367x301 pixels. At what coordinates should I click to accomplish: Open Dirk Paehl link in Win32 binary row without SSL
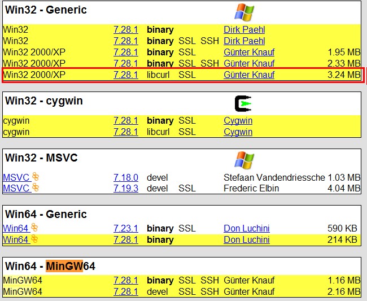pos(244,30)
